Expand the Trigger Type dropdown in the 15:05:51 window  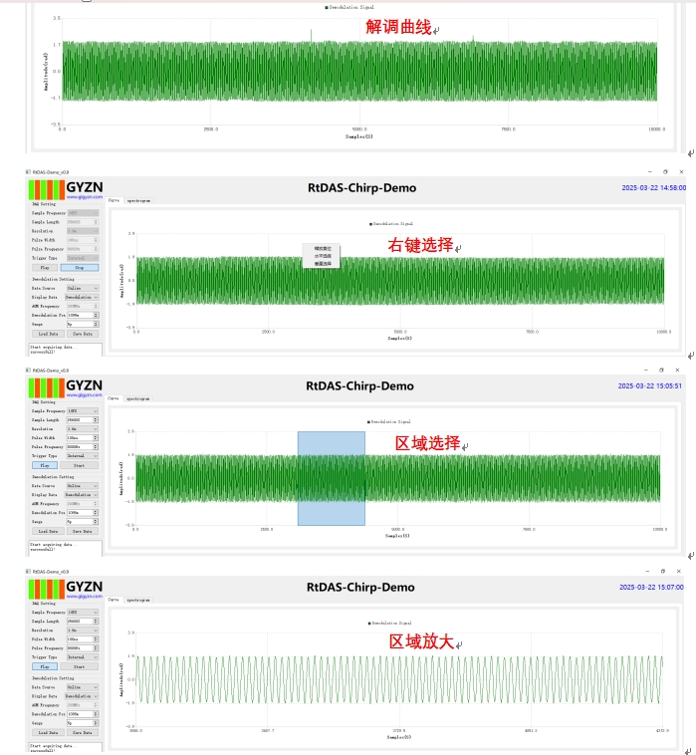tap(82, 456)
